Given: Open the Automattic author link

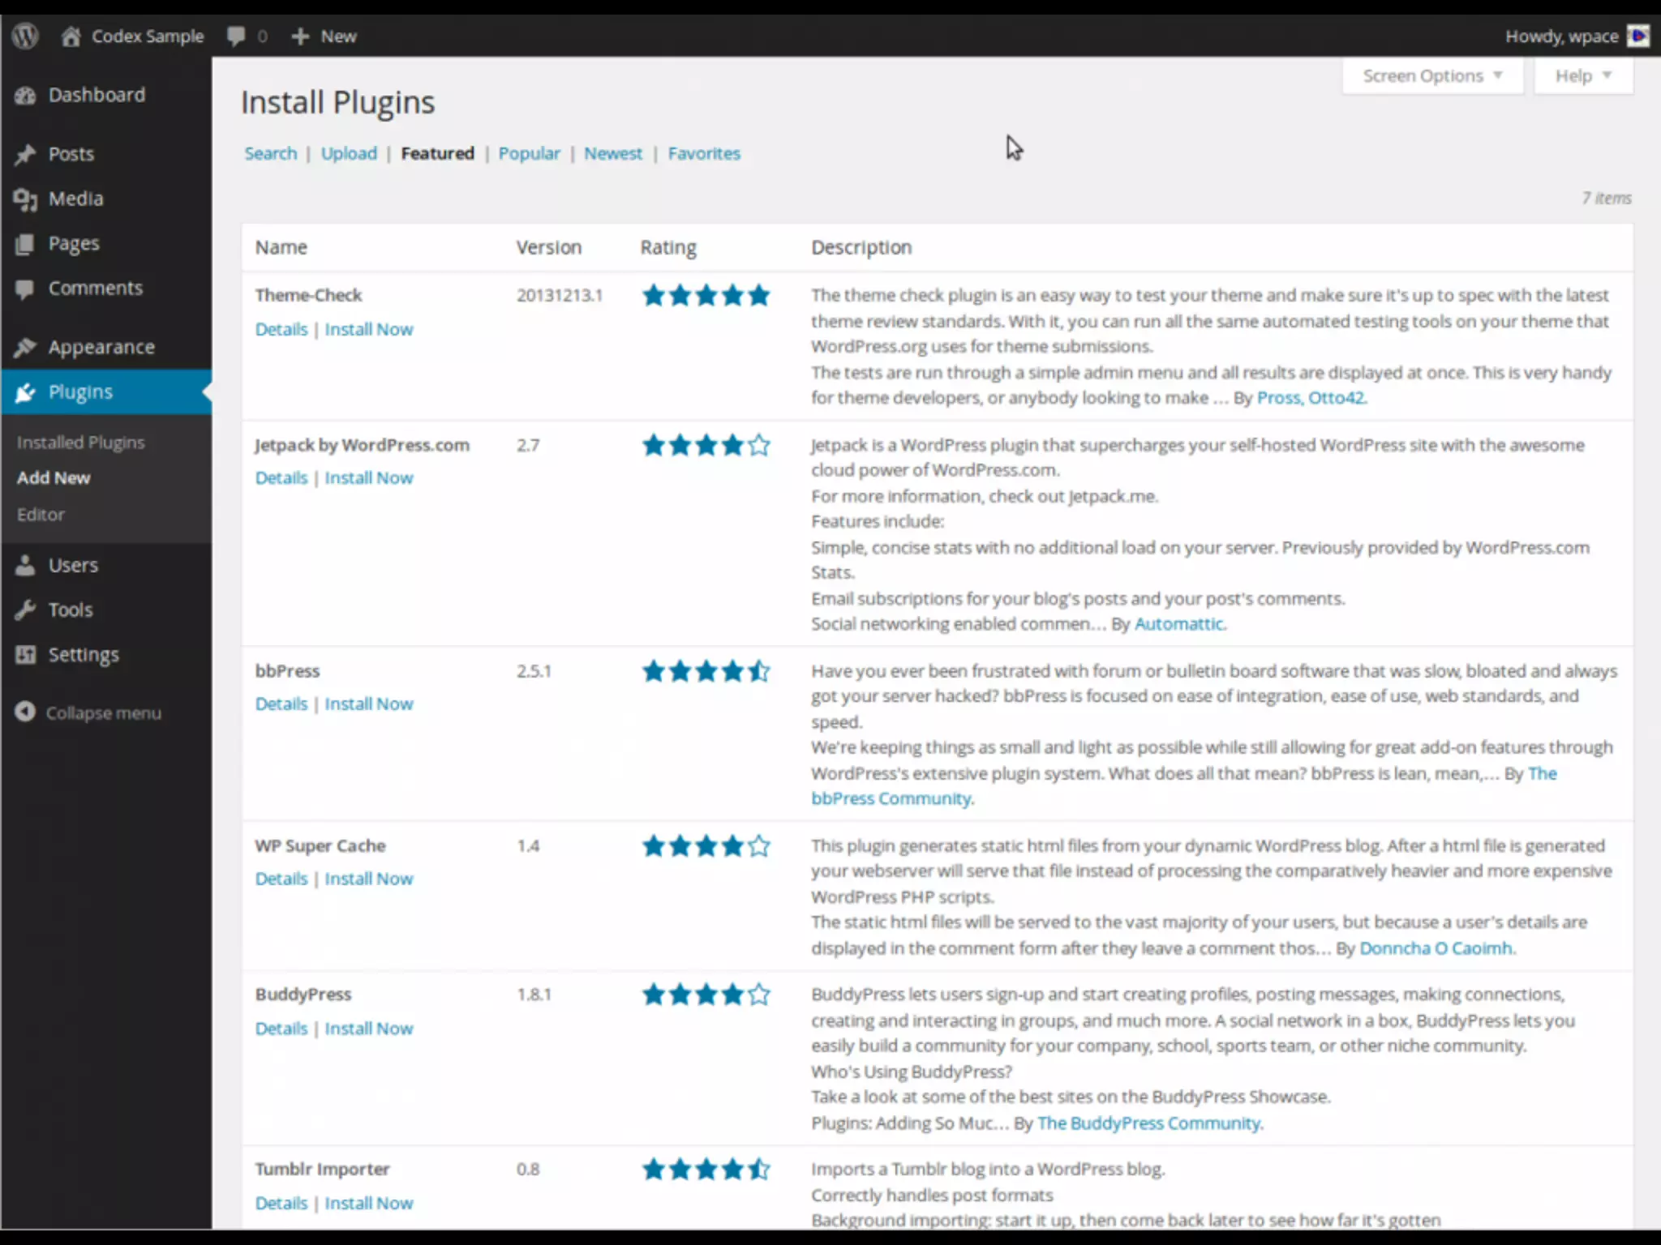Looking at the screenshot, I should coord(1178,624).
